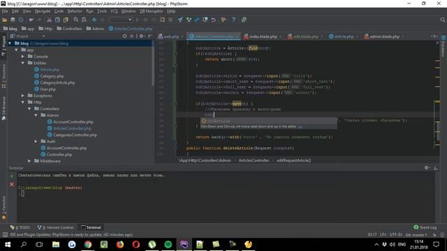447x251 pixels.
Task: Click the Search Everywhere magnifier icon
Action: [x=442, y=20]
